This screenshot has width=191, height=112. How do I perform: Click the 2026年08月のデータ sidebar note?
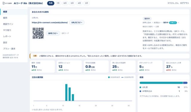(11, 55)
